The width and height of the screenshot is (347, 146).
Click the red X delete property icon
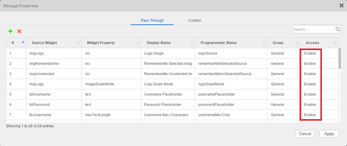tap(19, 31)
